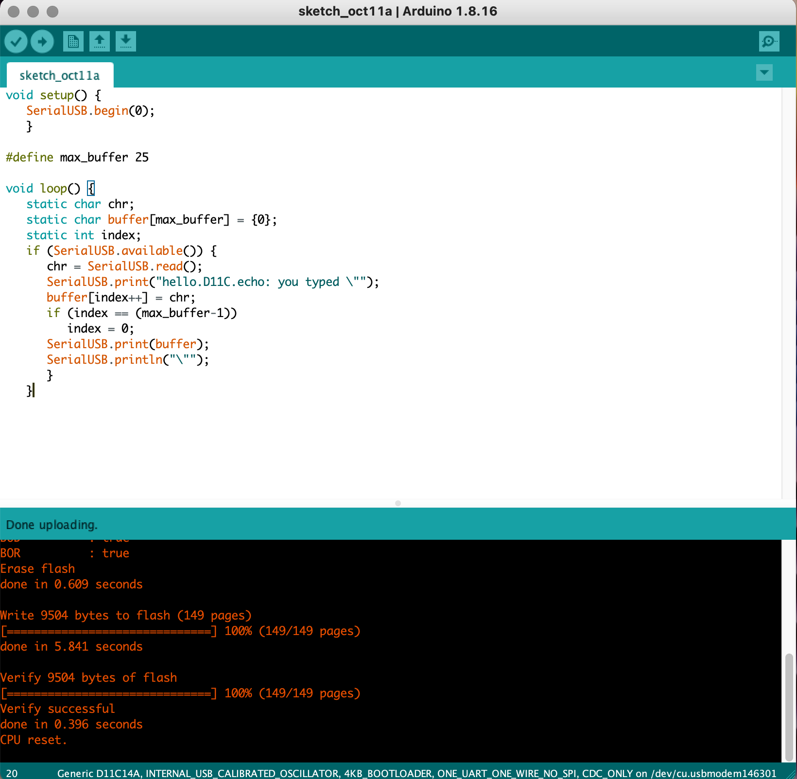Click the divider handle dot above the status bar

click(398, 503)
